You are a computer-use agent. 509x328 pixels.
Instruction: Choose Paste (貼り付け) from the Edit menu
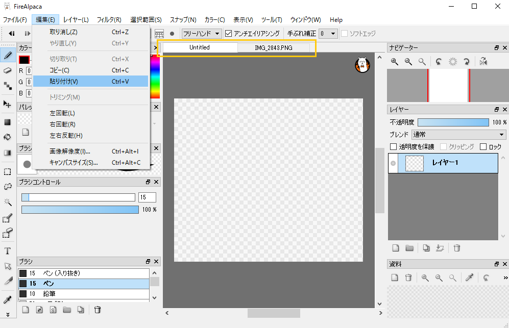tap(90, 82)
